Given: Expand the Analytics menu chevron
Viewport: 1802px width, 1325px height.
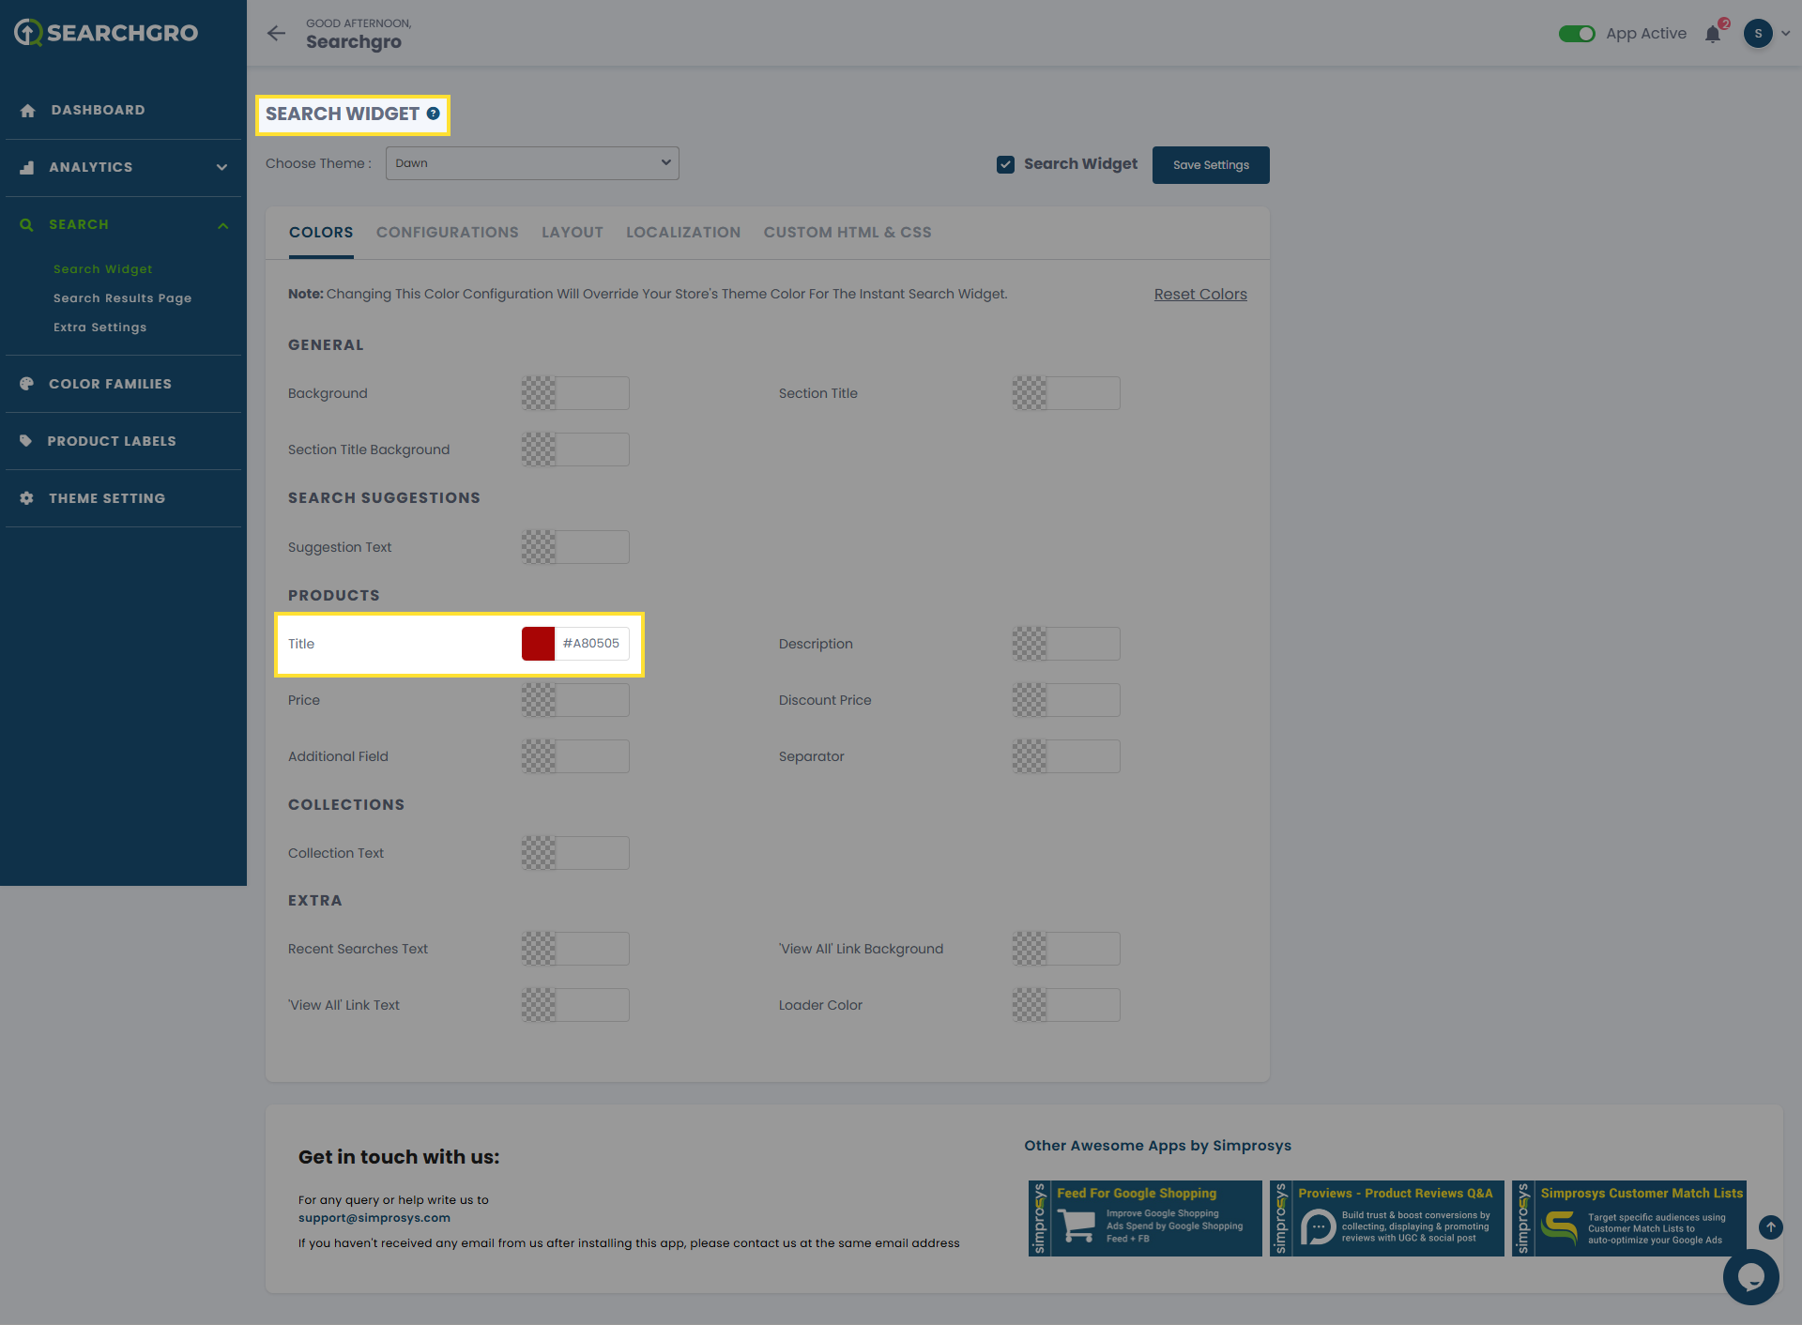Looking at the screenshot, I should [222, 167].
